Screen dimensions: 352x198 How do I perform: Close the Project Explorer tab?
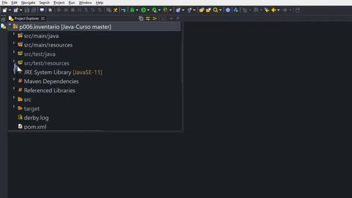43,18
